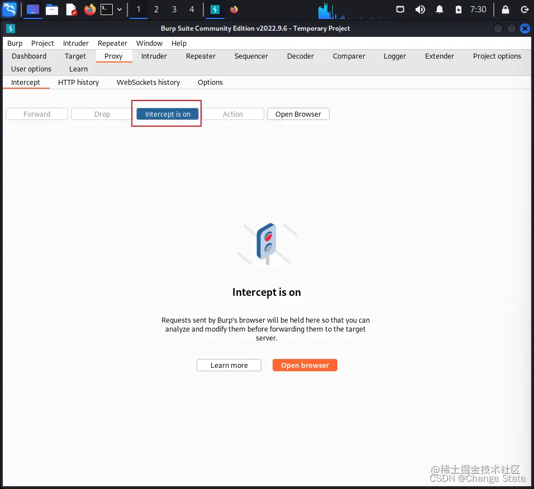This screenshot has height=489, width=534.
Task: Click the Intercept is on heading
Action: pyautogui.click(x=266, y=292)
